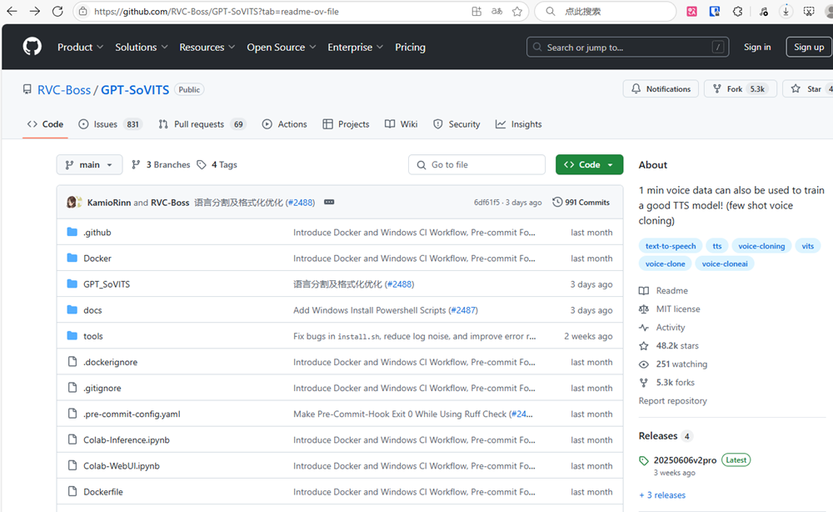Screen dimensions: 833x512
Task: Click the GitHub Octocat logo
Action: (x=32, y=47)
